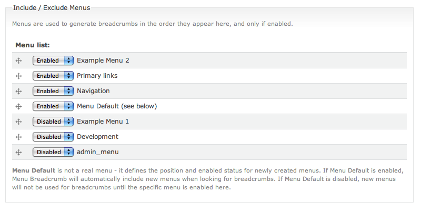Click drag handle icon for Primary links
Image resolution: width=421 pixels, height=212 pixels.
pyautogui.click(x=18, y=76)
